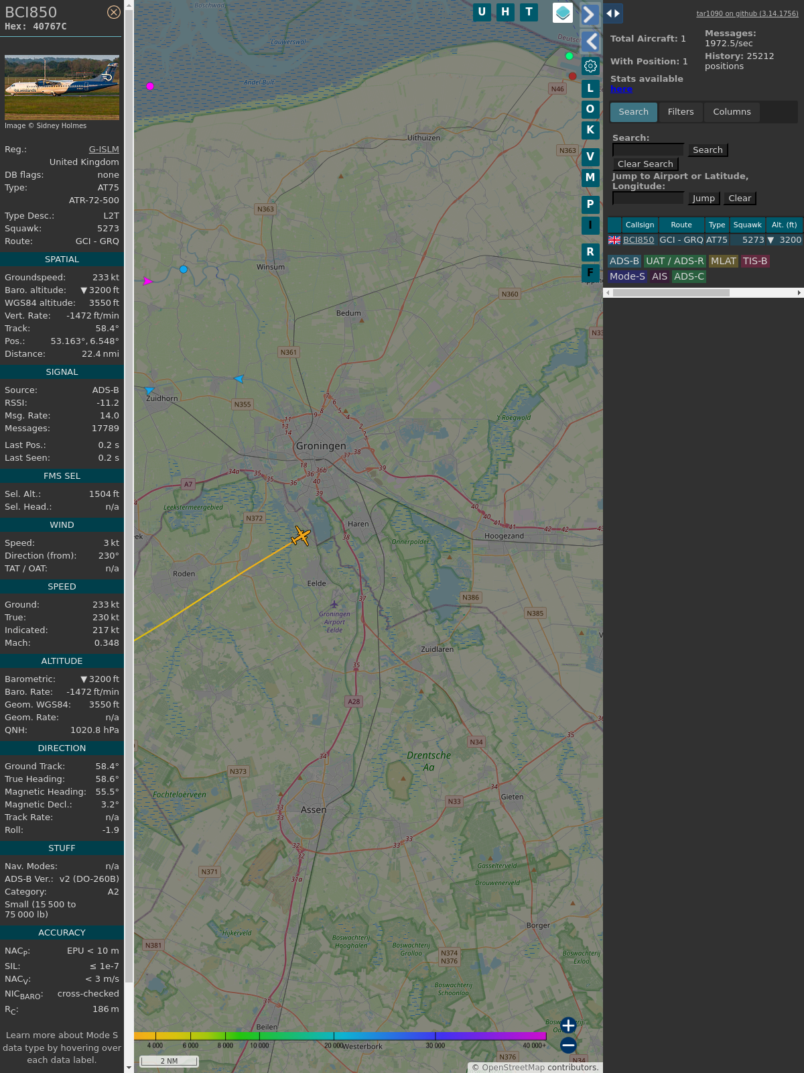Toggle the M map option button

coord(590,178)
